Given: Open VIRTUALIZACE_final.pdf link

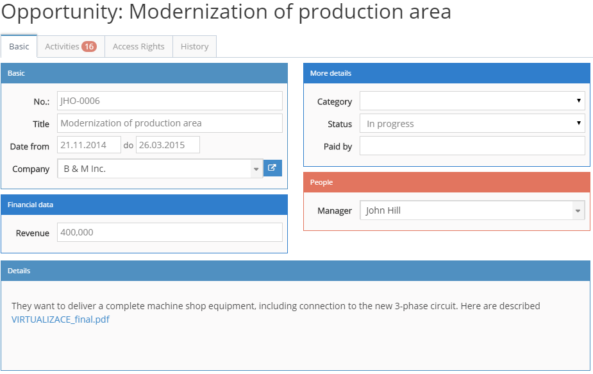Looking at the screenshot, I should [60, 319].
